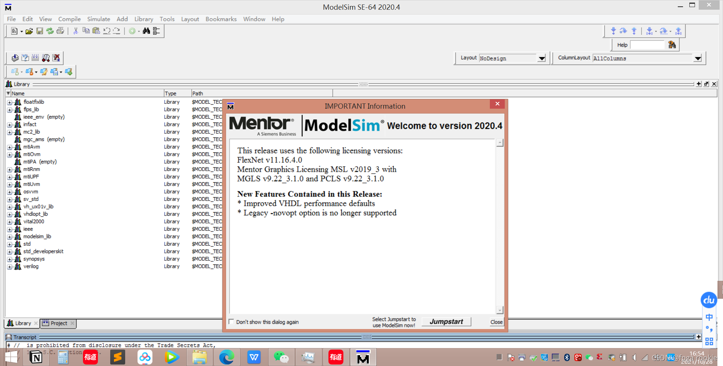Click the Paste toolbar icon

(x=96, y=31)
